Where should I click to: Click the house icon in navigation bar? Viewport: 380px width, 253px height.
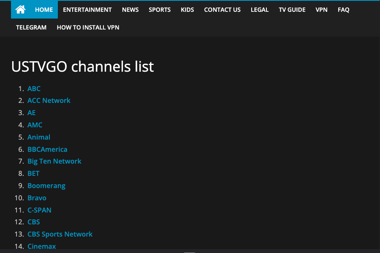click(20, 10)
